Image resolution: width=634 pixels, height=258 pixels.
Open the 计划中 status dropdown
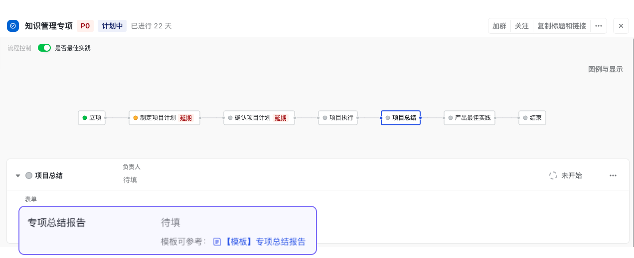112,26
